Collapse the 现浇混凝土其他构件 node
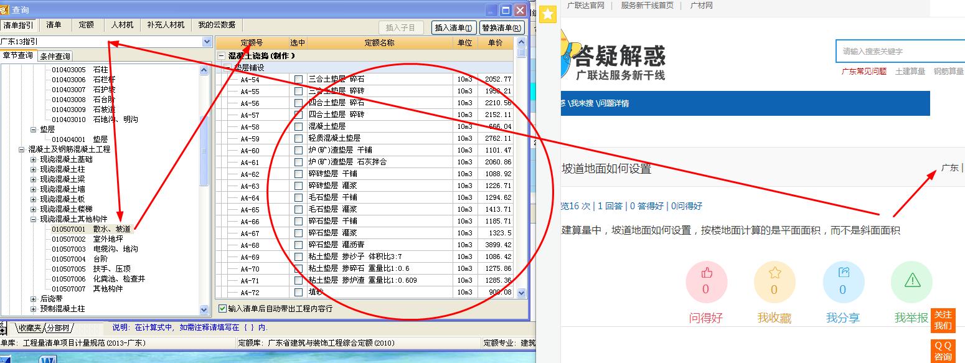The width and height of the screenshot is (965, 363). tap(34, 219)
